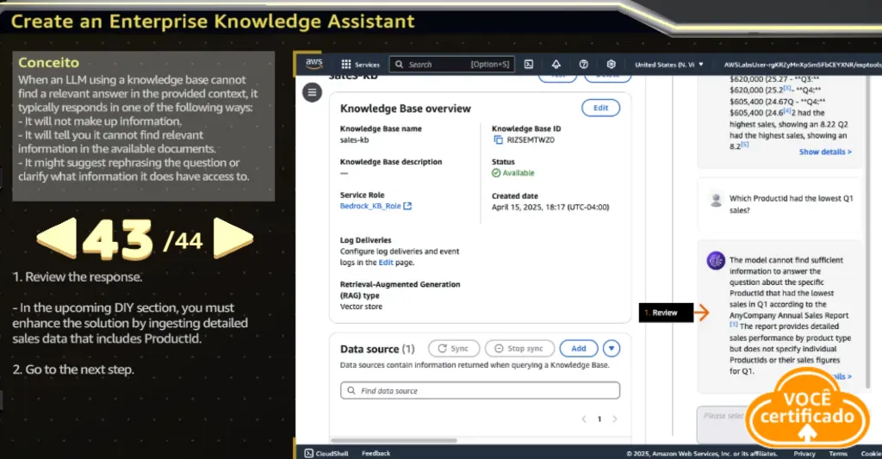Open the Terms link in footer
The height and width of the screenshot is (459, 882).
coord(837,453)
